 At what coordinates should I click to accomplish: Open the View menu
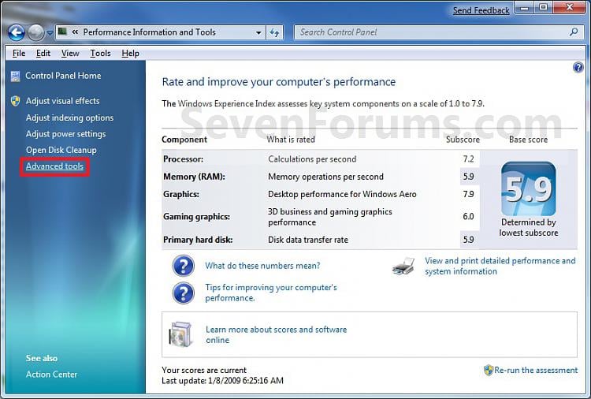(x=70, y=53)
